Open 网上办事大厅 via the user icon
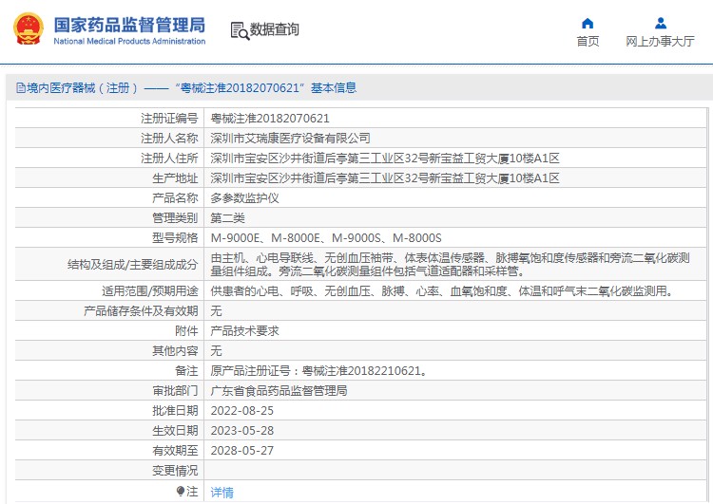713x504 pixels. [x=661, y=23]
